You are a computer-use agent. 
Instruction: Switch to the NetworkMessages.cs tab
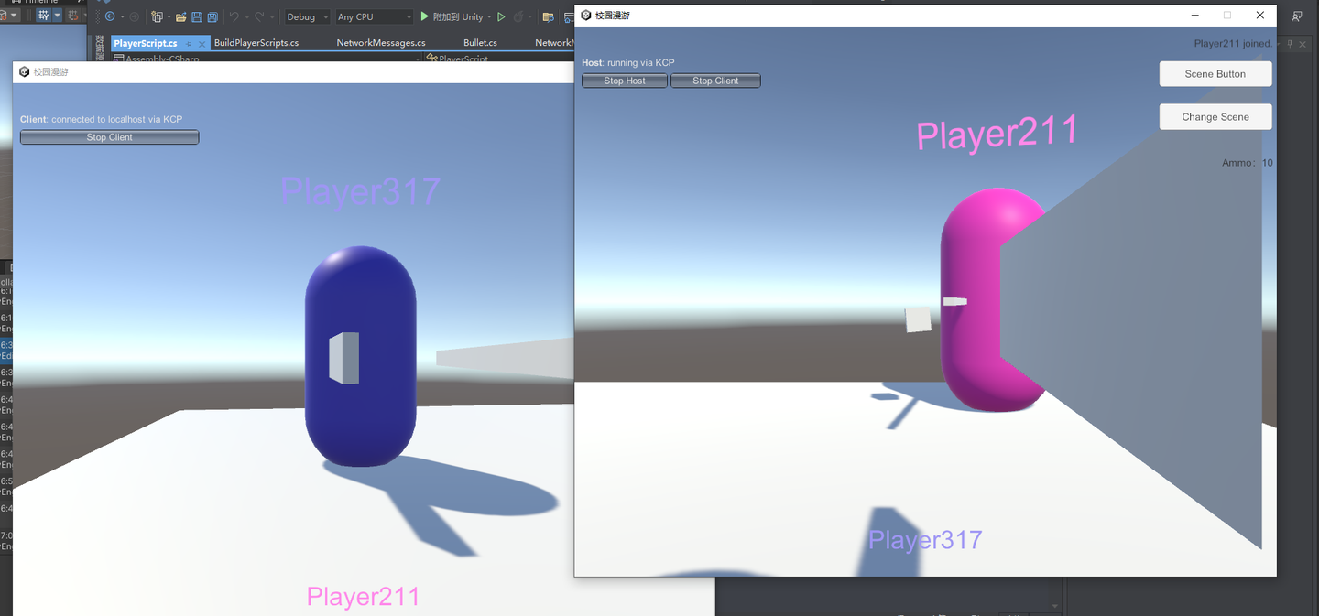(x=381, y=43)
